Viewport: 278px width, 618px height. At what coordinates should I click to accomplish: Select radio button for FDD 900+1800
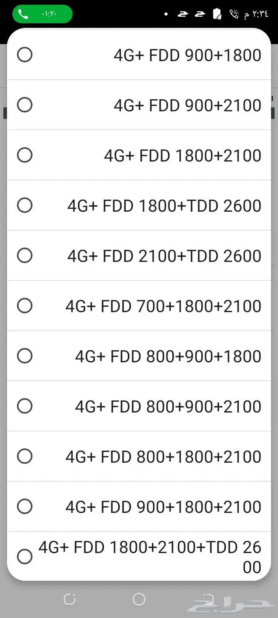click(x=25, y=55)
